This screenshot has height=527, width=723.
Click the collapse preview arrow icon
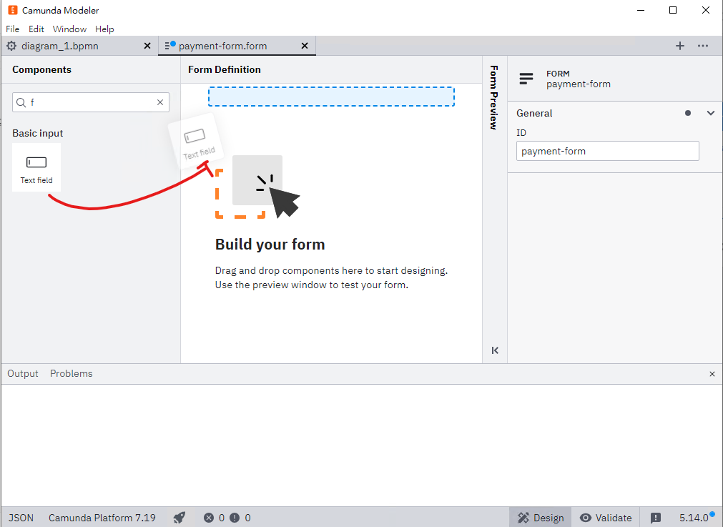point(495,350)
